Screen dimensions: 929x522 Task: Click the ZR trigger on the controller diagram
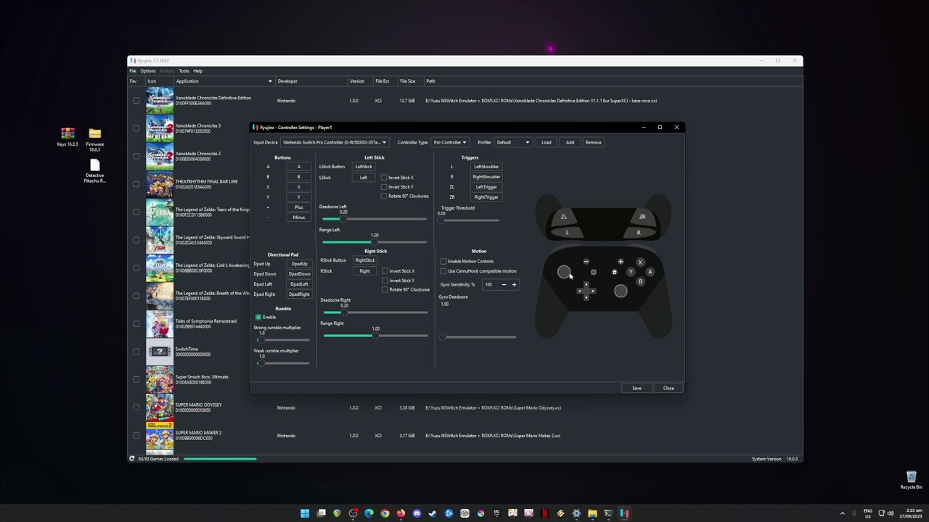point(642,217)
